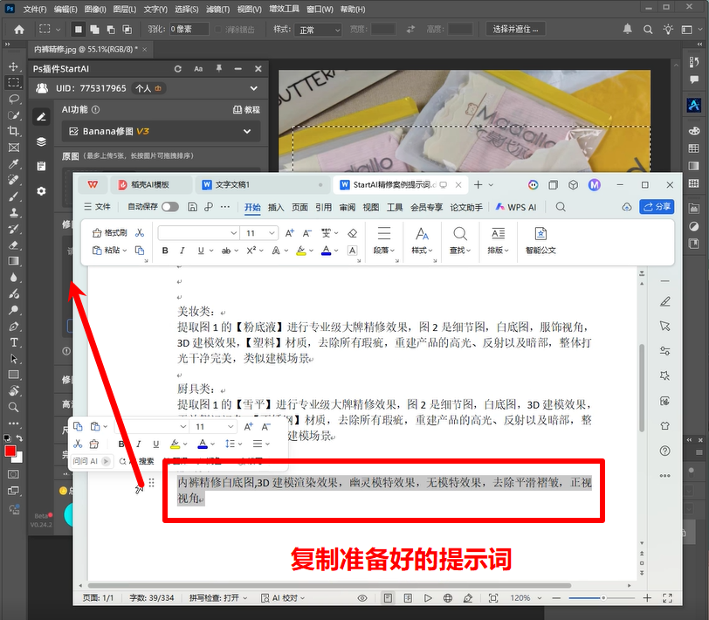The width and height of the screenshot is (709, 620).
Task: Click 查找 find button in WPS ribbon
Action: click(x=460, y=241)
